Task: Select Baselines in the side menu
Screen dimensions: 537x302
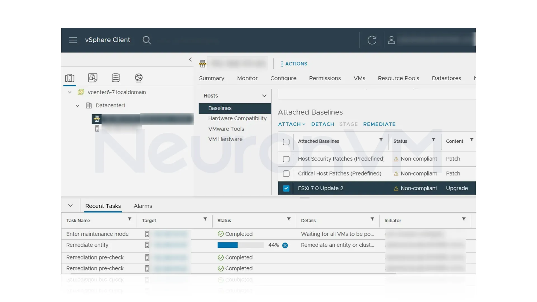Action: coord(235,108)
